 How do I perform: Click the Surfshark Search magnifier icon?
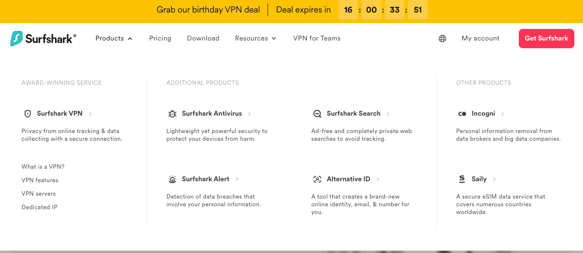coord(317,114)
